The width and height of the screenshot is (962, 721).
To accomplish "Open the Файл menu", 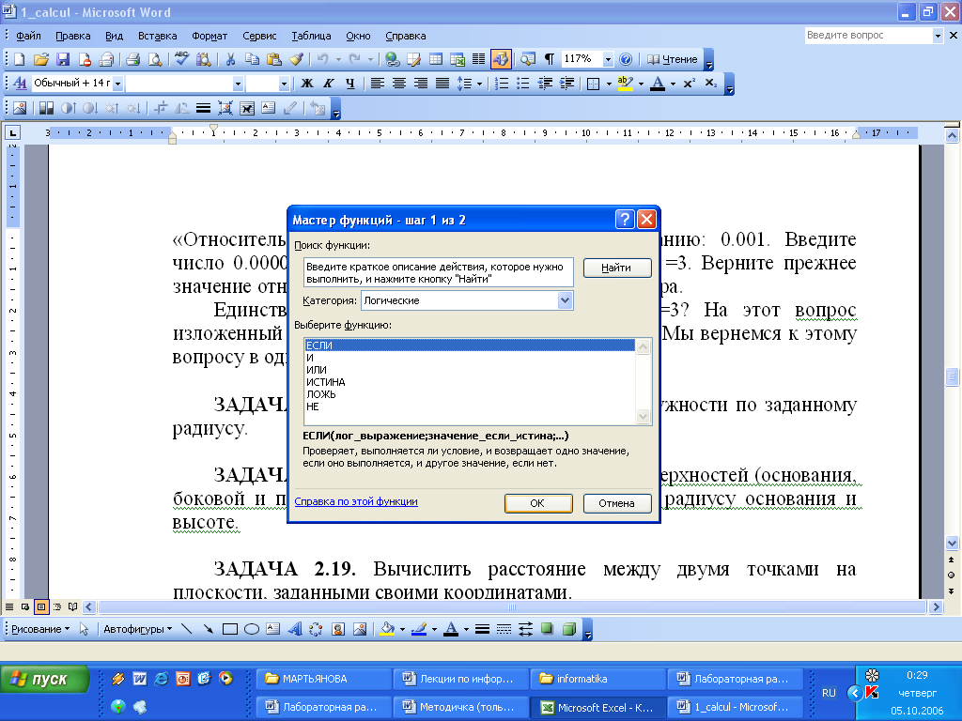I will [x=28, y=36].
